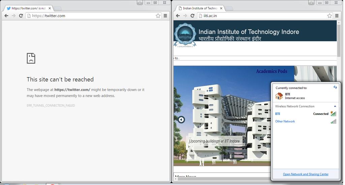The image size is (345, 185).
Task: Reload the iiti.ac.in page
Action: click(192, 16)
